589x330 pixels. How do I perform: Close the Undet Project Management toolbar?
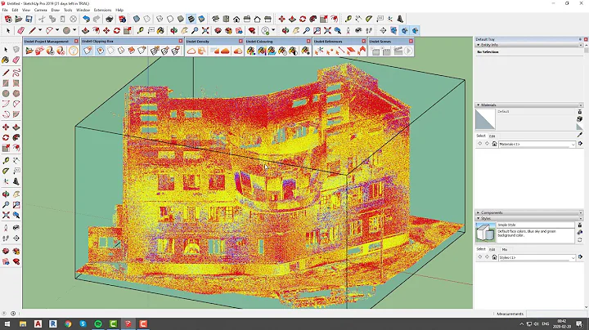(x=76, y=41)
